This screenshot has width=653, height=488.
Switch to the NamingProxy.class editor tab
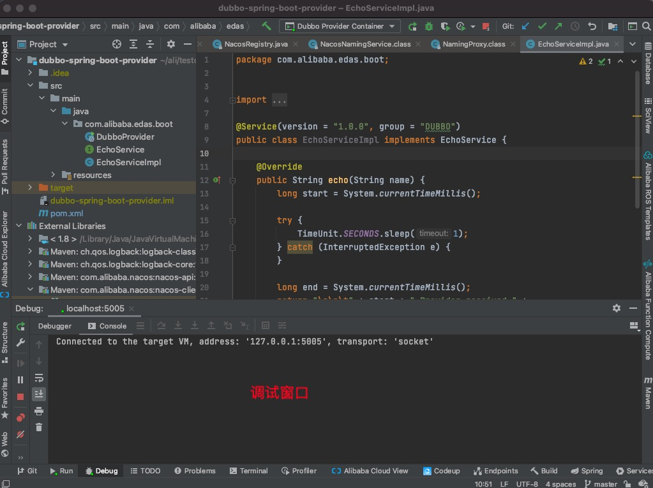[x=474, y=44]
